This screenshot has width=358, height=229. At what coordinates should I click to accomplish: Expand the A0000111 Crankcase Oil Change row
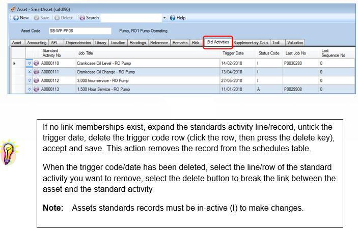click(x=29, y=72)
